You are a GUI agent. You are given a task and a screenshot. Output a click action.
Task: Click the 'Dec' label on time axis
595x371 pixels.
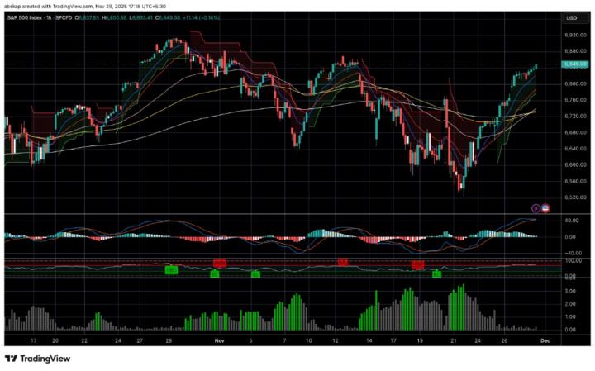click(545, 340)
